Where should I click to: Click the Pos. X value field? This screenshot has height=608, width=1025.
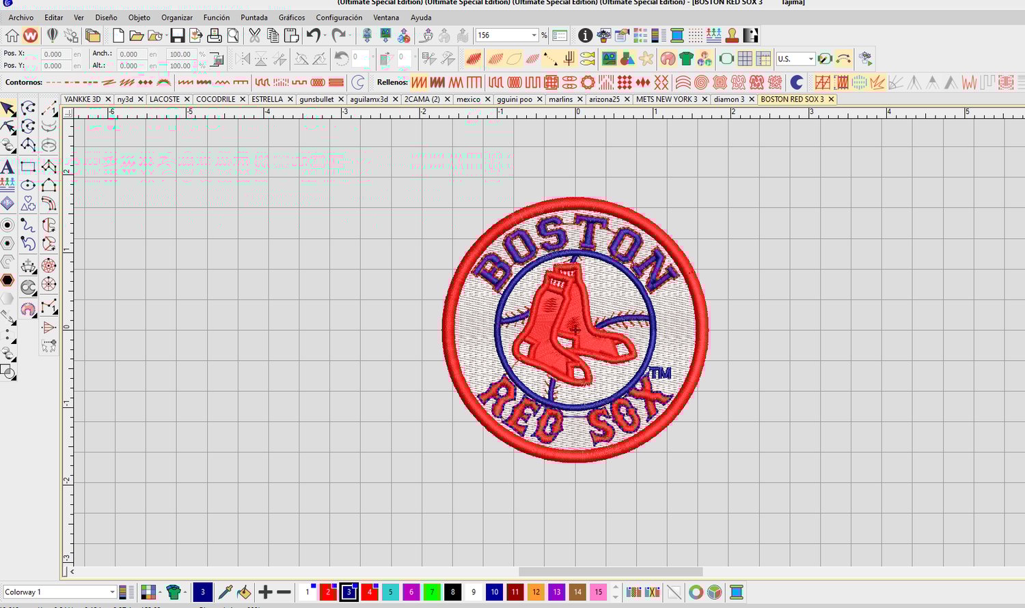pos(55,54)
